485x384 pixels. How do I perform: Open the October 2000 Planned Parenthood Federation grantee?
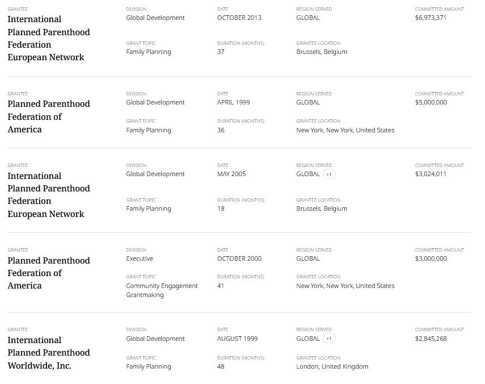[49, 273]
